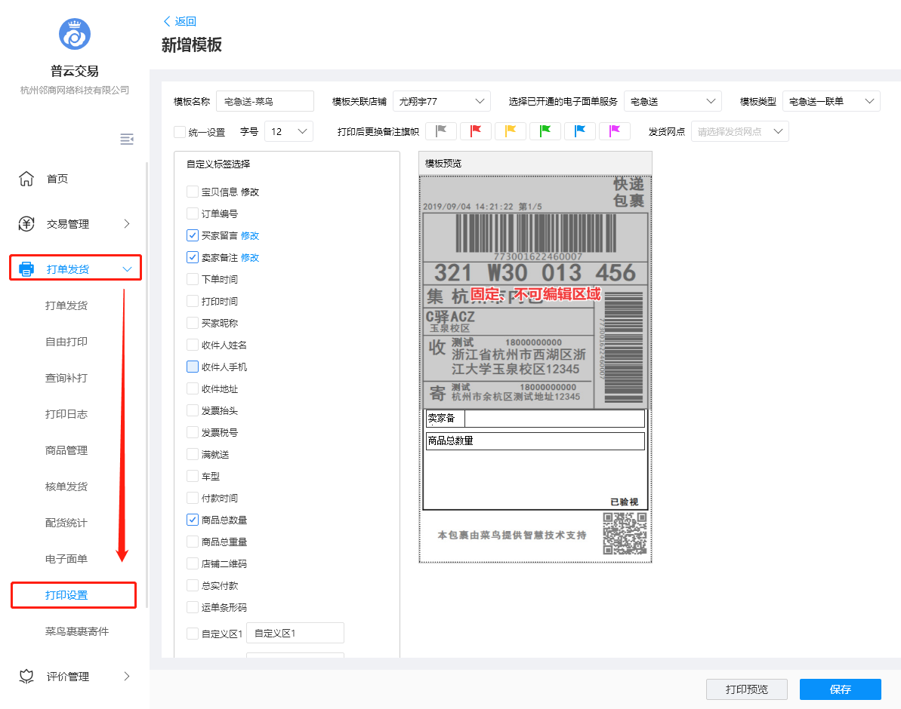Uncheck the 商品总数量 checkbox

pos(193,520)
